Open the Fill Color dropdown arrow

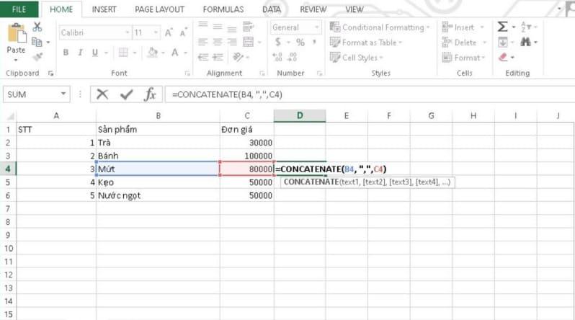click(163, 53)
